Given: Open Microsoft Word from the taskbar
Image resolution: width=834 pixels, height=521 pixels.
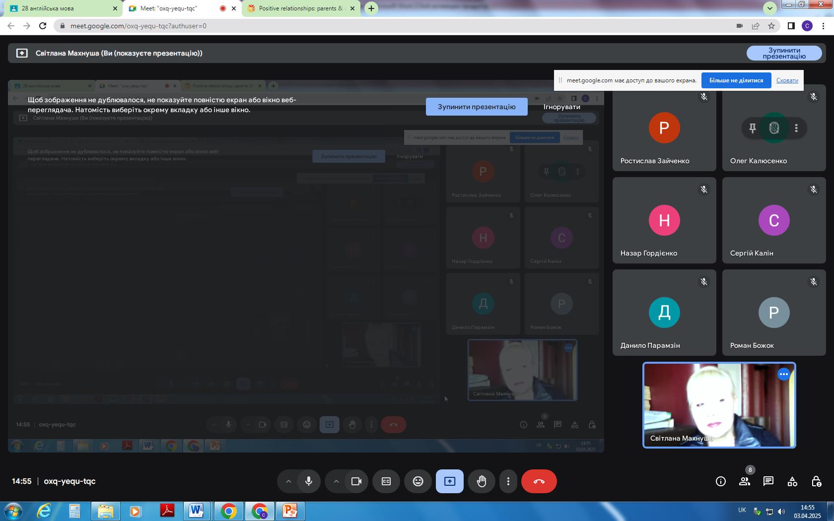Looking at the screenshot, I should pos(196,511).
